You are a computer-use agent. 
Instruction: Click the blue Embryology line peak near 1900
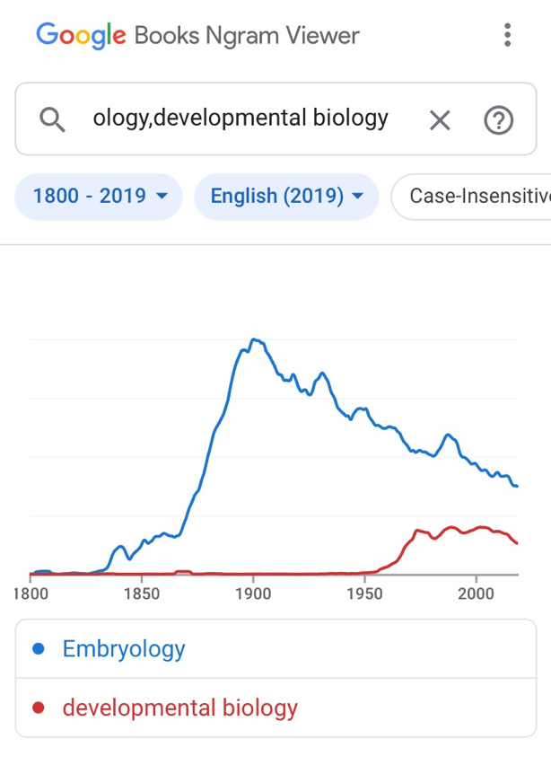point(255,339)
